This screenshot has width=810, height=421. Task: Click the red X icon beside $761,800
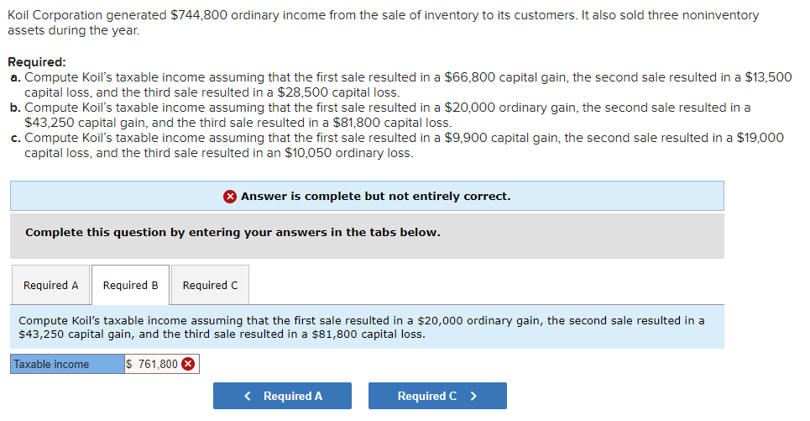(x=189, y=364)
